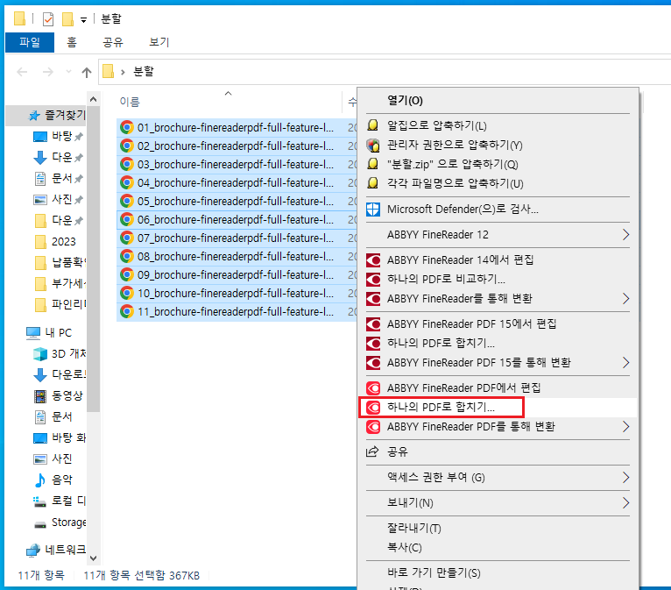Click the Up arrow navigation button

pos(87,73)
